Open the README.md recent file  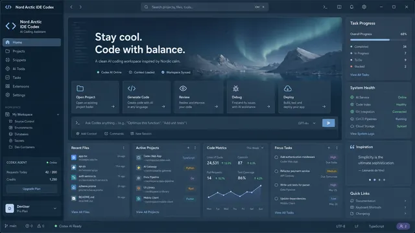98,199
